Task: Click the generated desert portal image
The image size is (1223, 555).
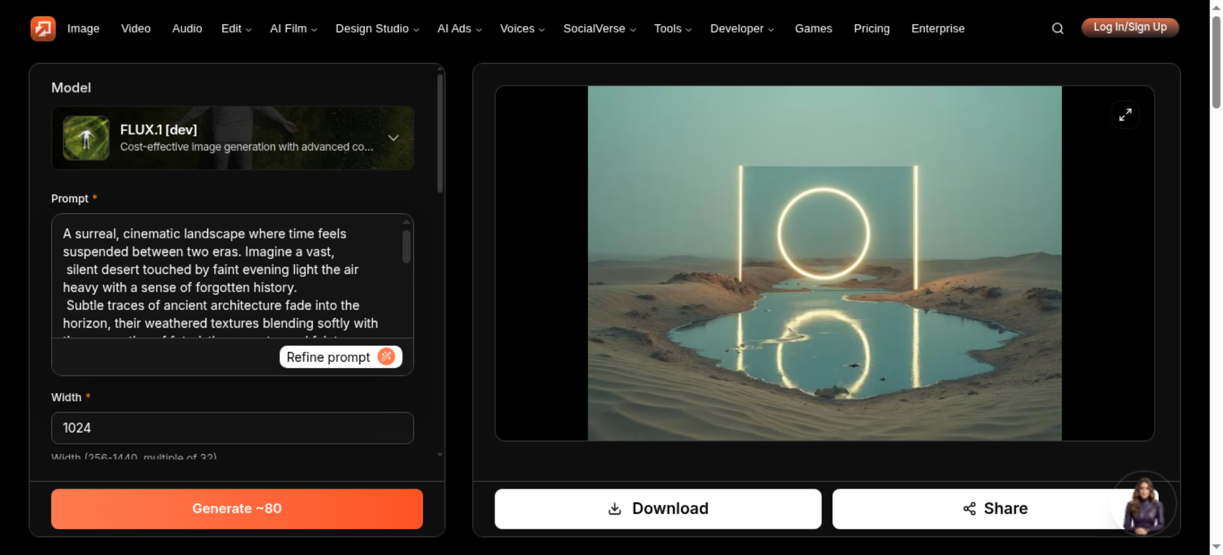Action: 824,263
